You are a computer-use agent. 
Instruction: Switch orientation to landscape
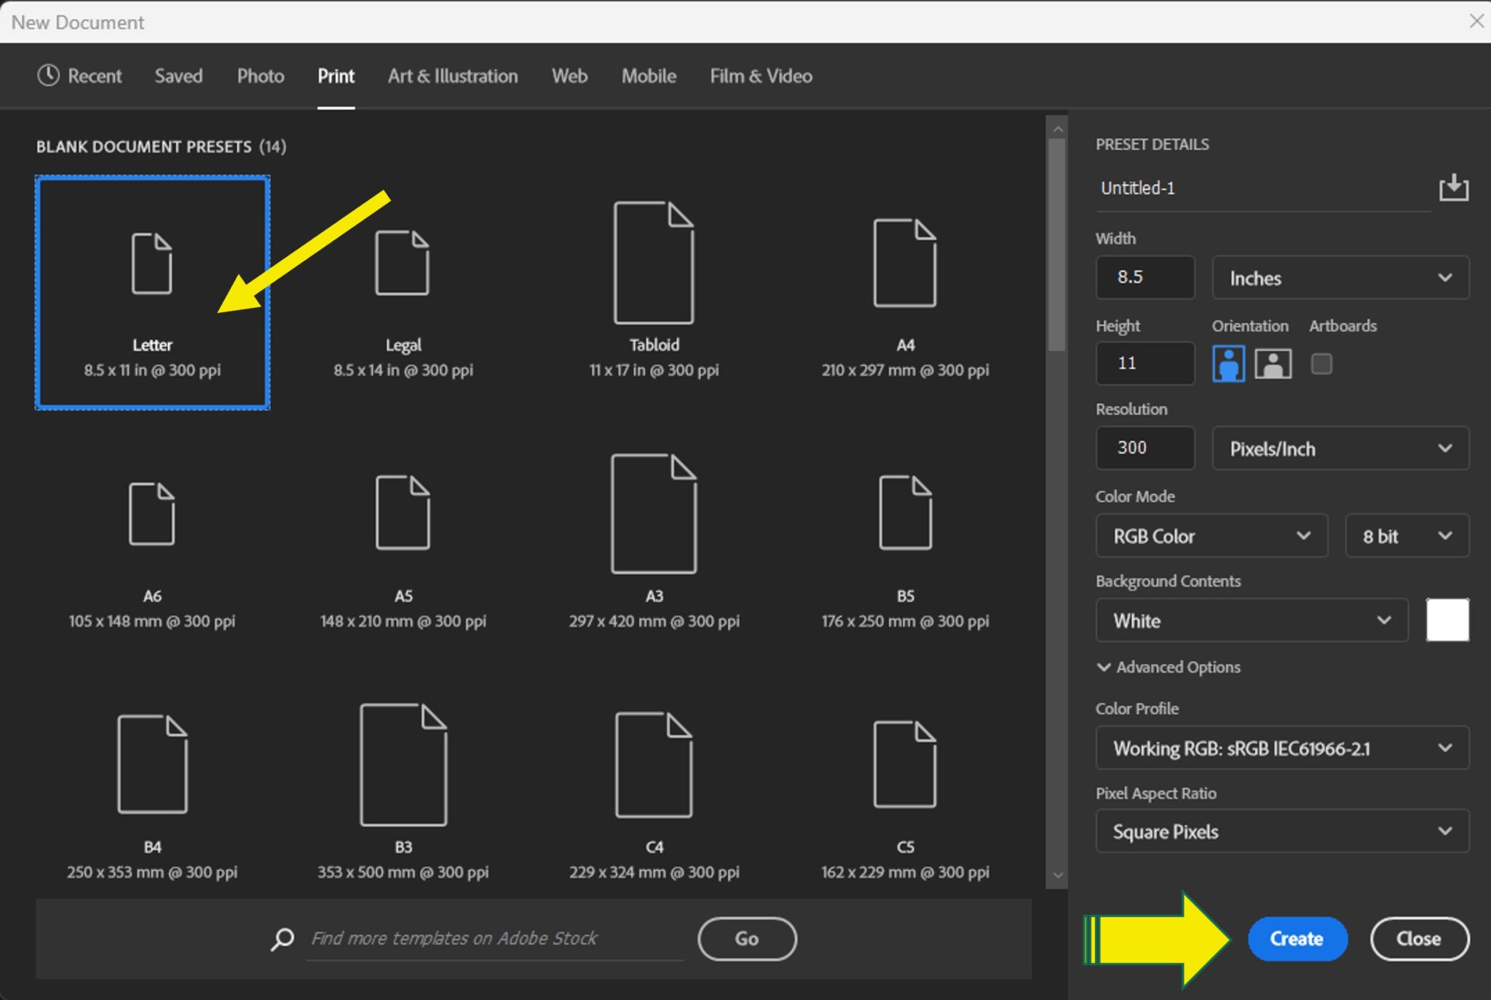(x=1272, y=363)
